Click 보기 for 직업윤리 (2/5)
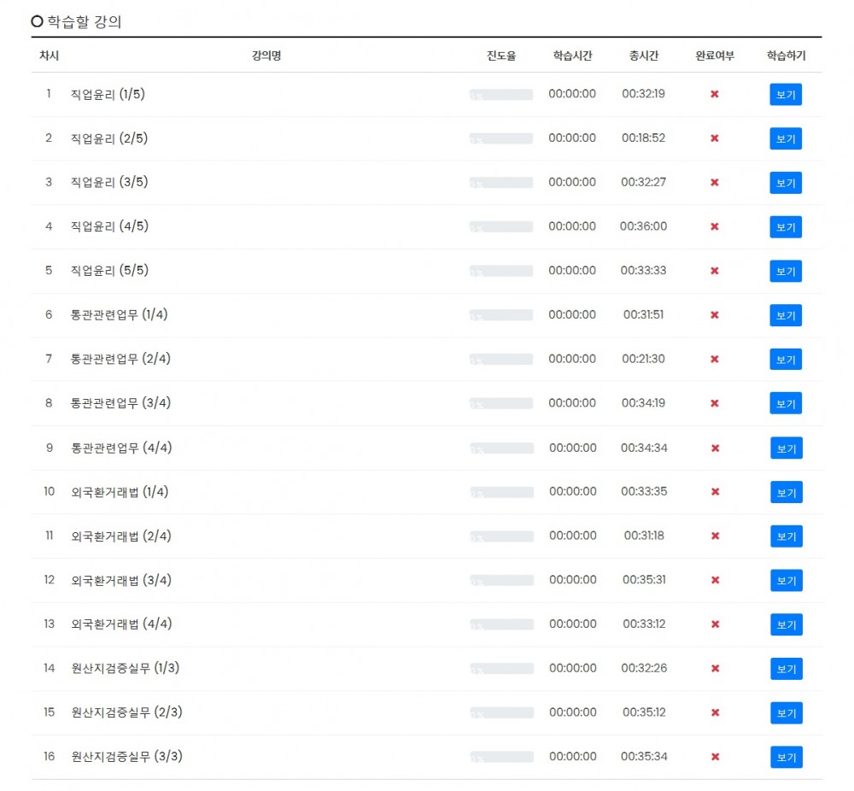This screenshot has width=854, height=791. pyautogui.click(x=786, y=138)
